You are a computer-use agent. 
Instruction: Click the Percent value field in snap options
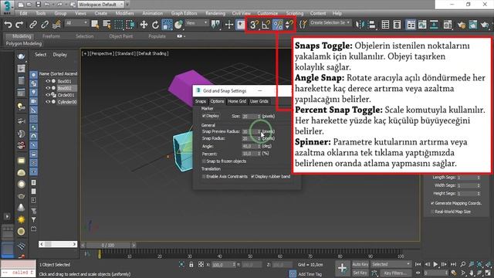pyautogui.click(x=249, y=154)
